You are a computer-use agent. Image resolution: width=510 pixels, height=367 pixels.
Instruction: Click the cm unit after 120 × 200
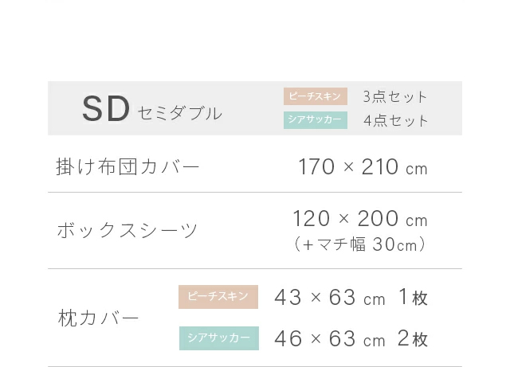pyautogui.click(x=417, y=221)
